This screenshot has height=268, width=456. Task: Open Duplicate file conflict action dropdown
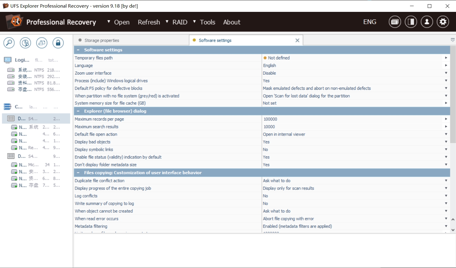446,181
